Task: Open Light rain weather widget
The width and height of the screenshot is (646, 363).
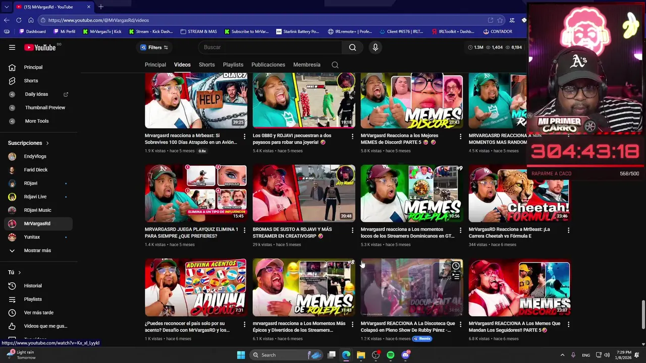Action: (x=21, y=355)
